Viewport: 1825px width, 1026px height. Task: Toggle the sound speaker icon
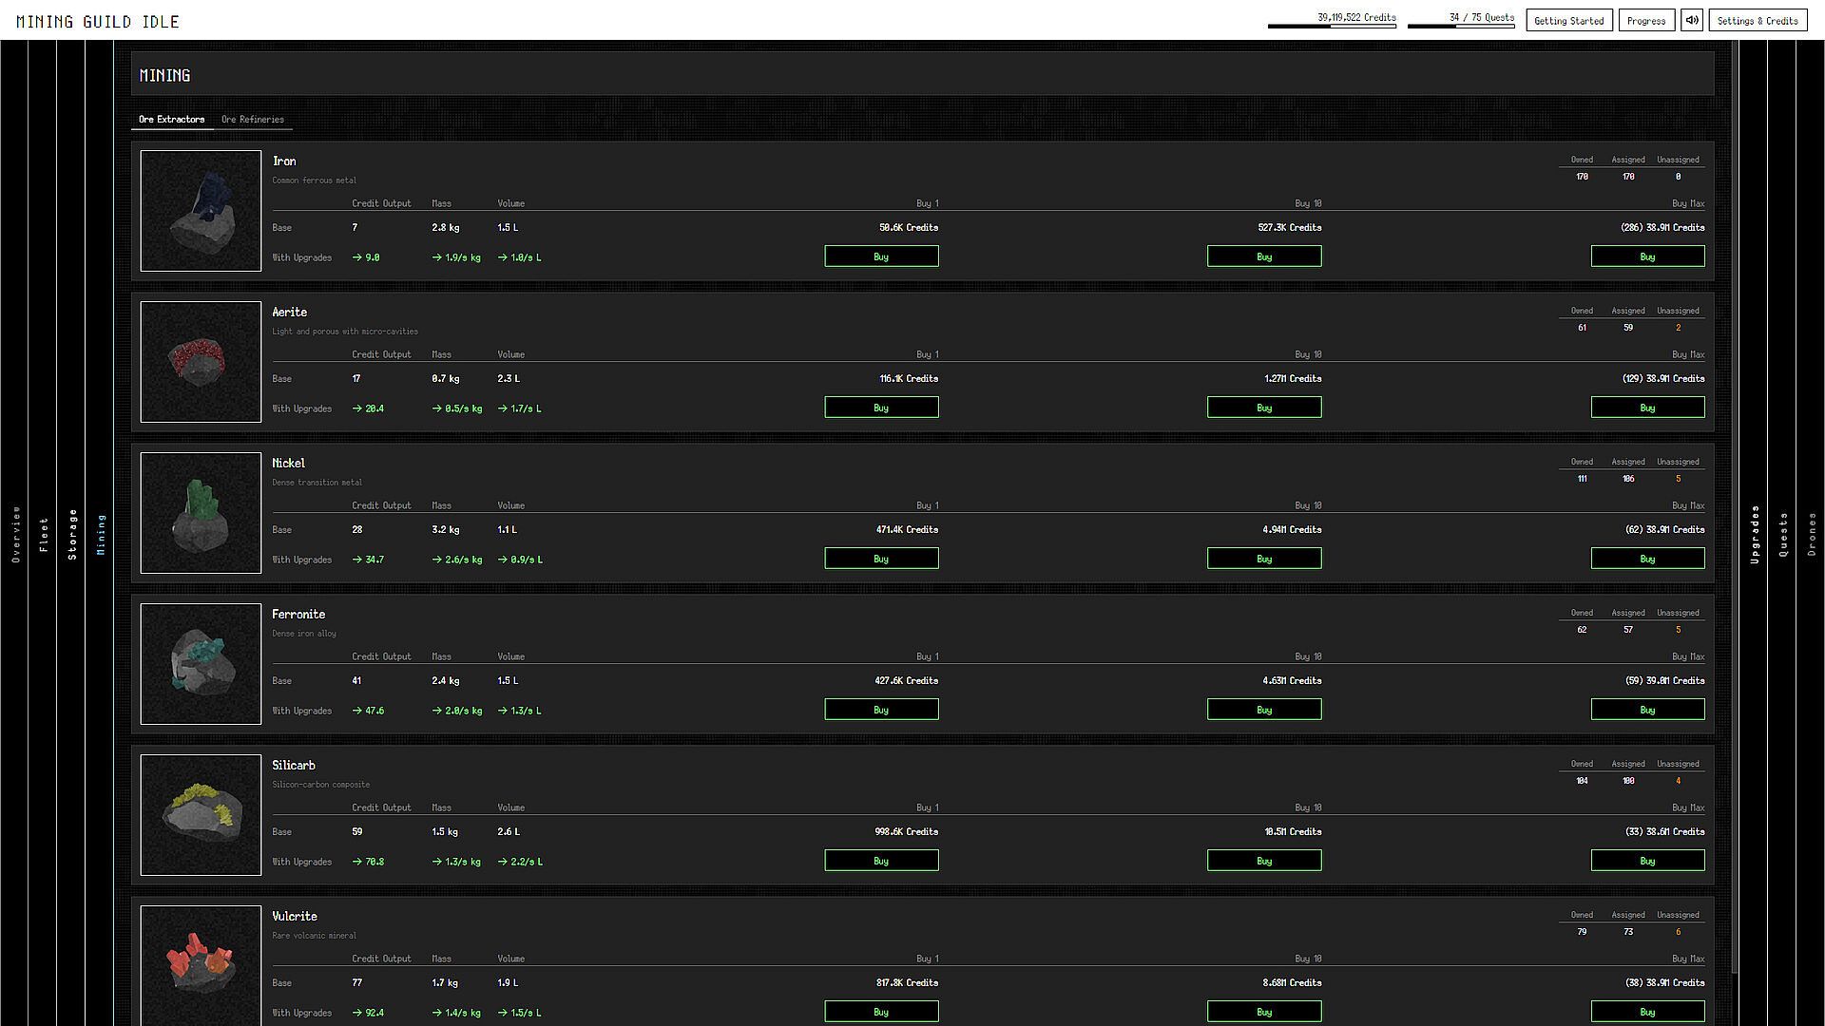(x=1691, y=20)
